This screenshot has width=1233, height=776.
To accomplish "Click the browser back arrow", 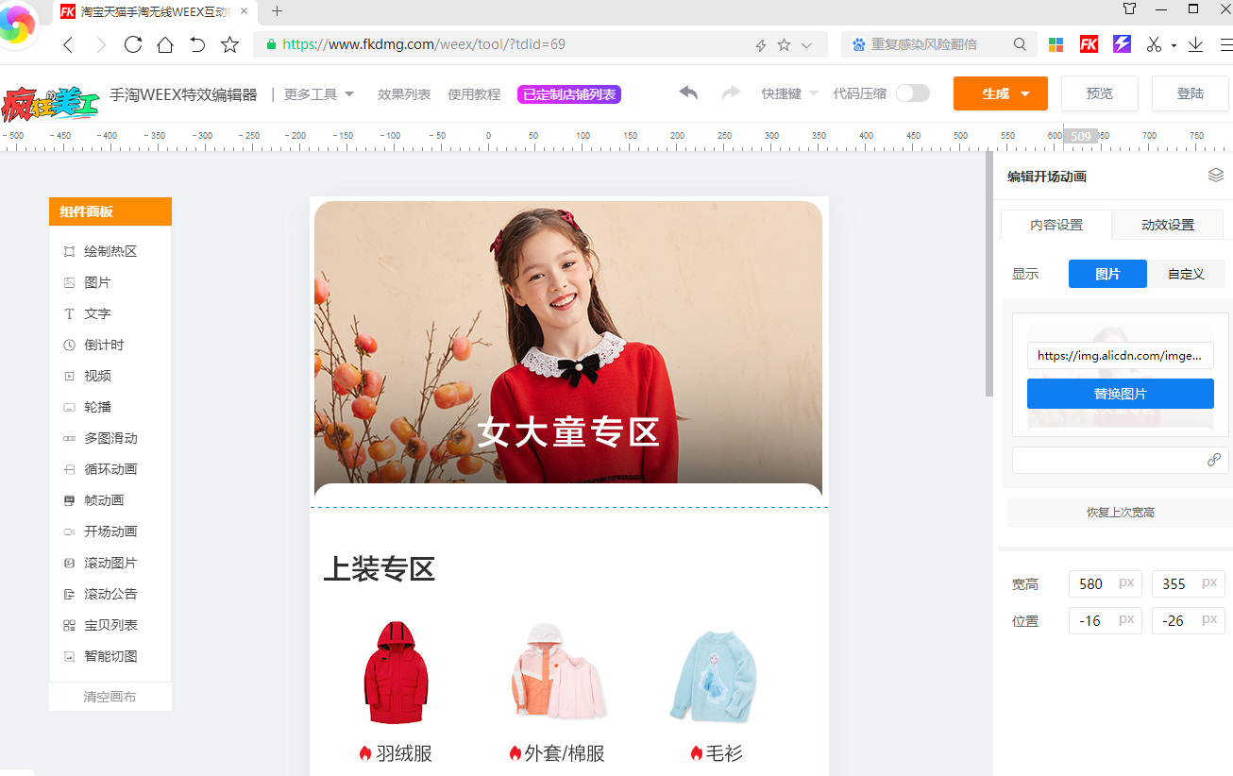I will coord(67,44).
